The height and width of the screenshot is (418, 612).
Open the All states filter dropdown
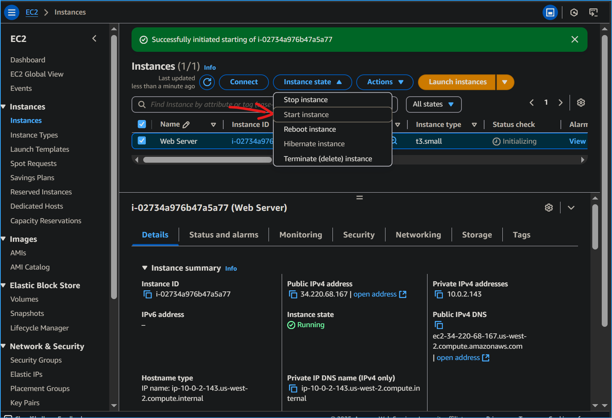[433, 104]
